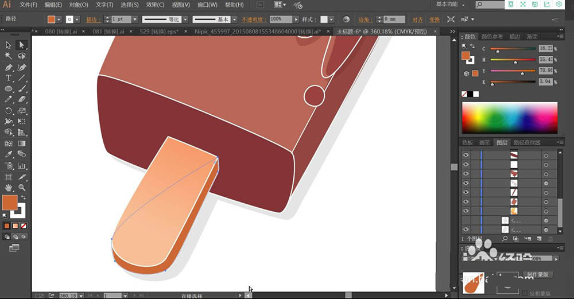Select the Blend tool
The height and width of the screenshot is (299, 574).
point(22,154)
